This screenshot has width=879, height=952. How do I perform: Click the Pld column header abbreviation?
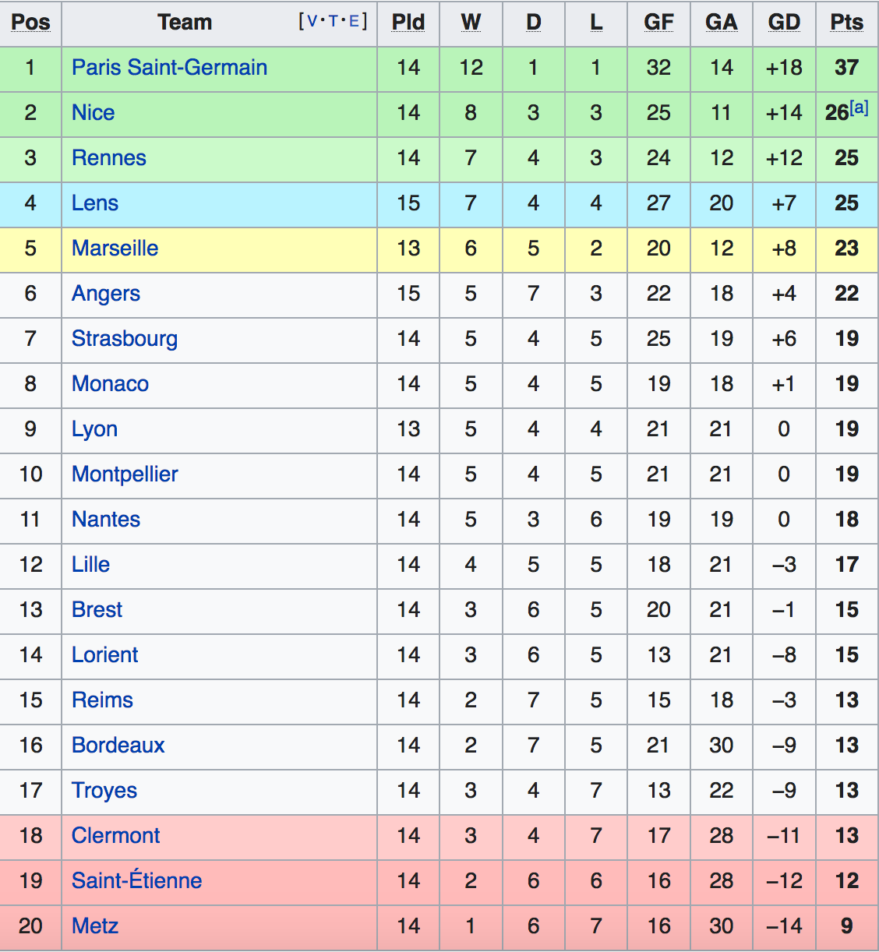coord(408,23)
